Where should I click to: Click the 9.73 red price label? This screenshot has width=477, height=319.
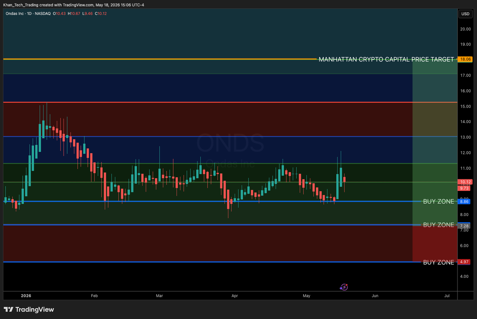coord(465,188)
